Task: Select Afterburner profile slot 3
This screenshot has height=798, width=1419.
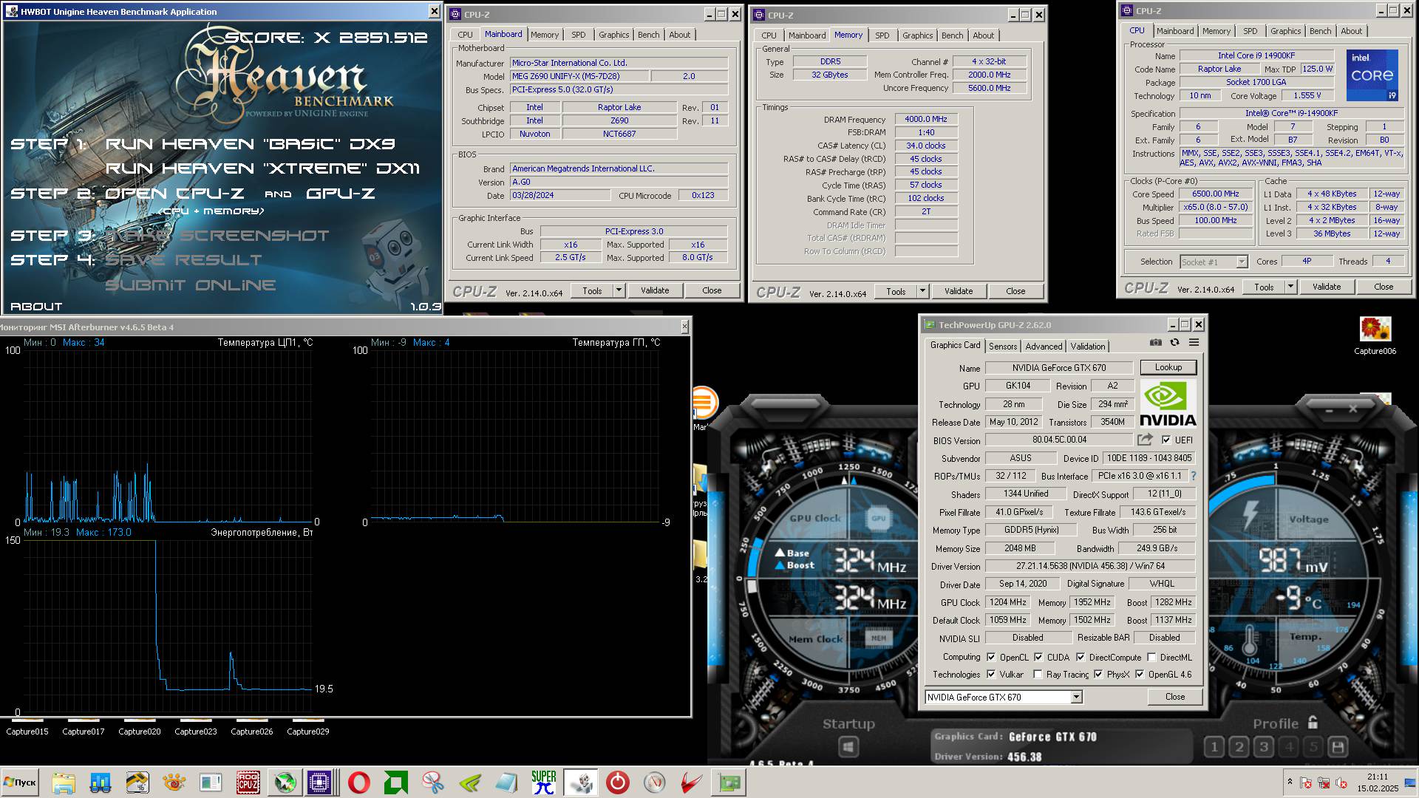Action: point(1264,747)
